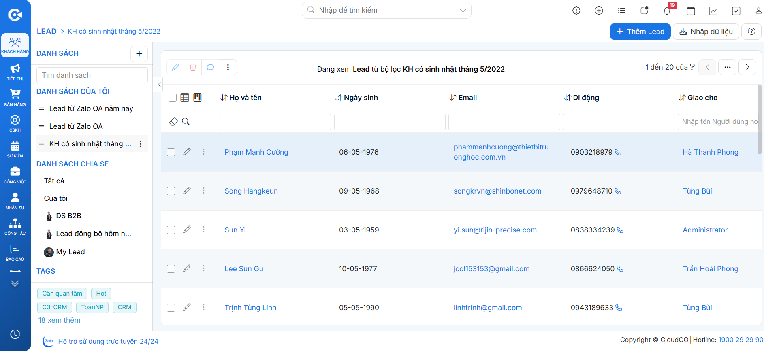Open the Nhân sự HR module
The image size is (764, 351).
(x=15, y=201)
